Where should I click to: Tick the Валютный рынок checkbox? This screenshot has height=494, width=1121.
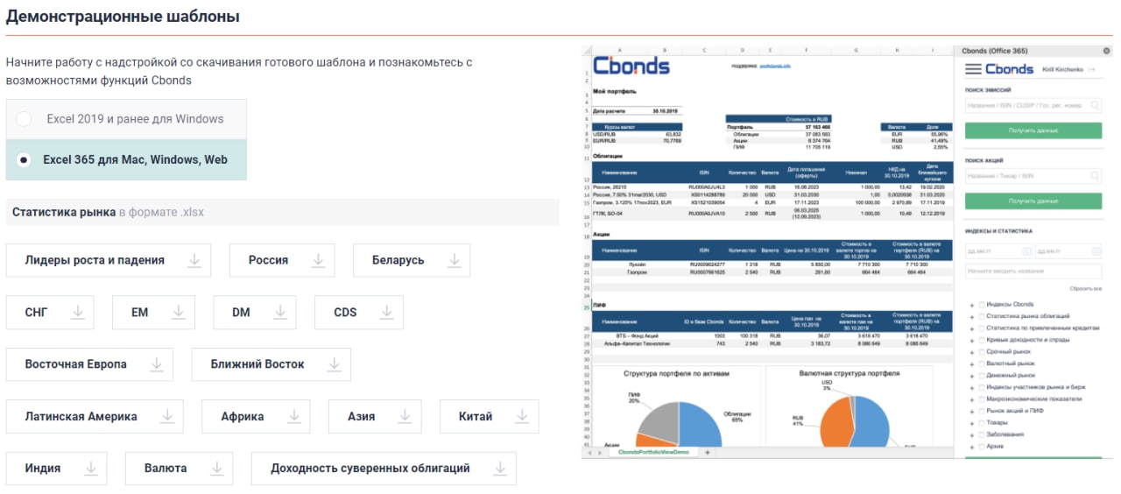point(982,363)
